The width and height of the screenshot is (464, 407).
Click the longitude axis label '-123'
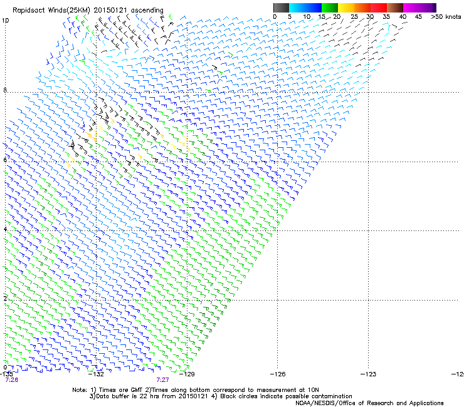click(369, 374)
